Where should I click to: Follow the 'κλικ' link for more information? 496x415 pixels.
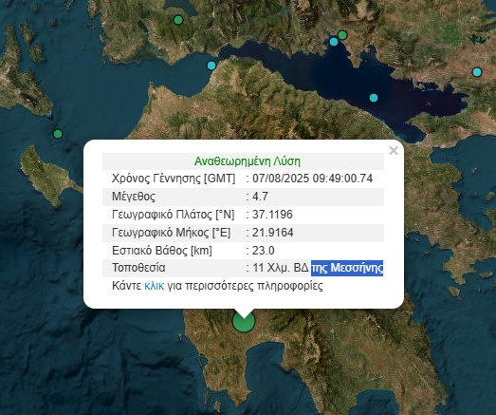(x=154, y=286)
